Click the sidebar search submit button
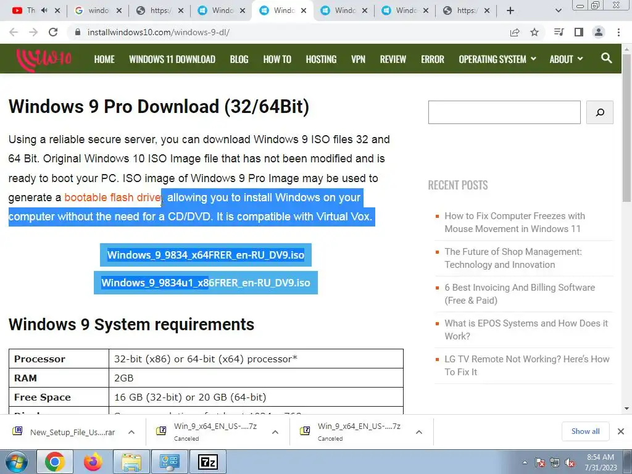This screenshot has width=632, height=474. pyautogui.click(x=600, y=112)
